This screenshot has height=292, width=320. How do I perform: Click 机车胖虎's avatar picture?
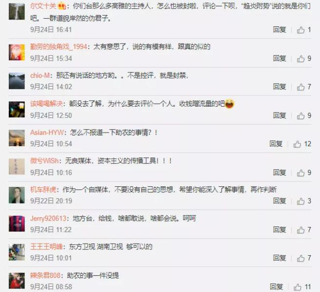[x=17, y=195]
